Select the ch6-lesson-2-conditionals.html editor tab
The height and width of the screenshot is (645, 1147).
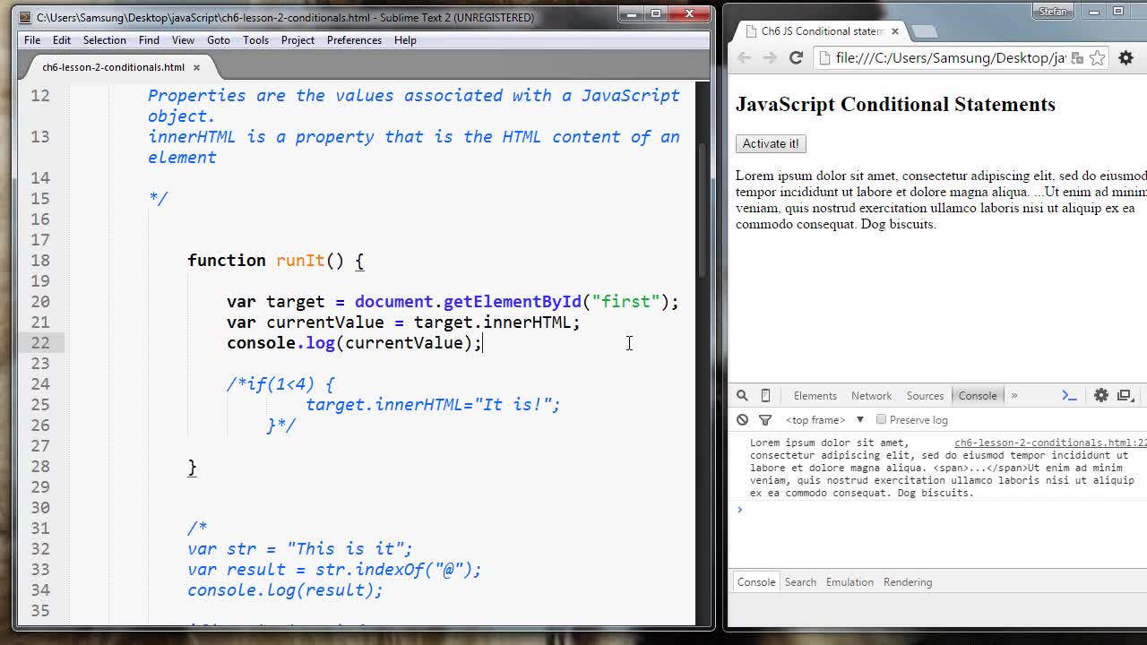(x=113, y=67)
